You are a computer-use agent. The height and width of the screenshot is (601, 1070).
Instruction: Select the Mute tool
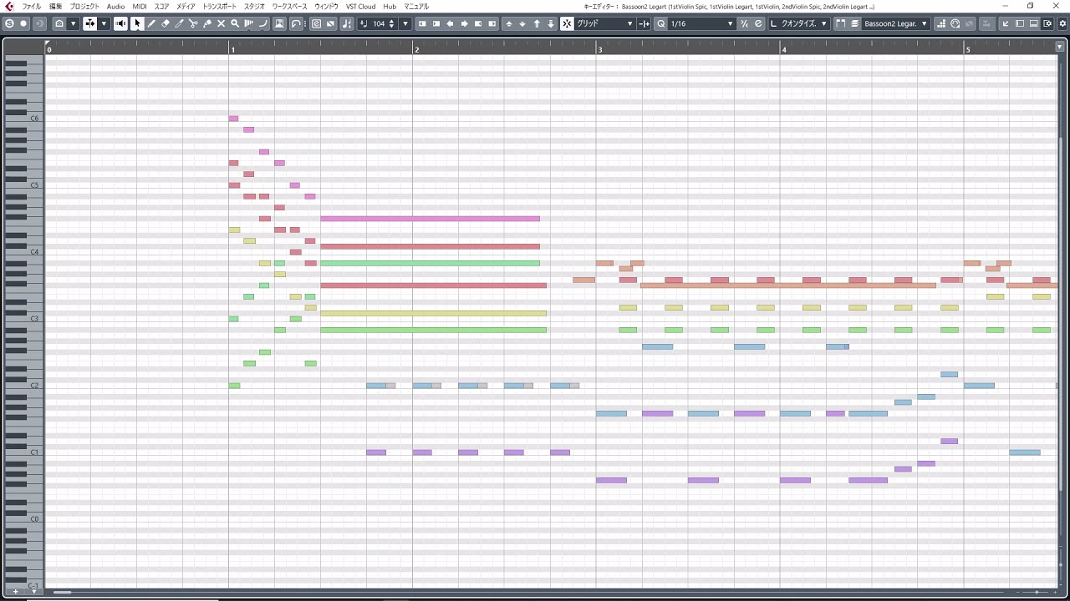pyautogui.click(x=222, y=23)
